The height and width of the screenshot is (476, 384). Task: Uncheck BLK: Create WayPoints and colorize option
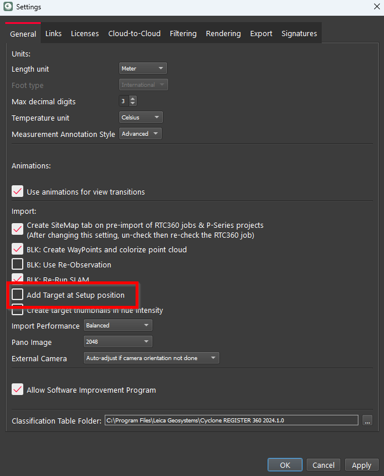pyautogui.click(x=18, y=249)
